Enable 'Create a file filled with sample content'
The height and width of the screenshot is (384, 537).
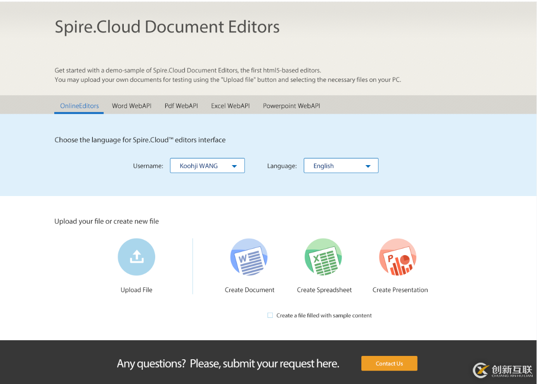pos(270,315)
